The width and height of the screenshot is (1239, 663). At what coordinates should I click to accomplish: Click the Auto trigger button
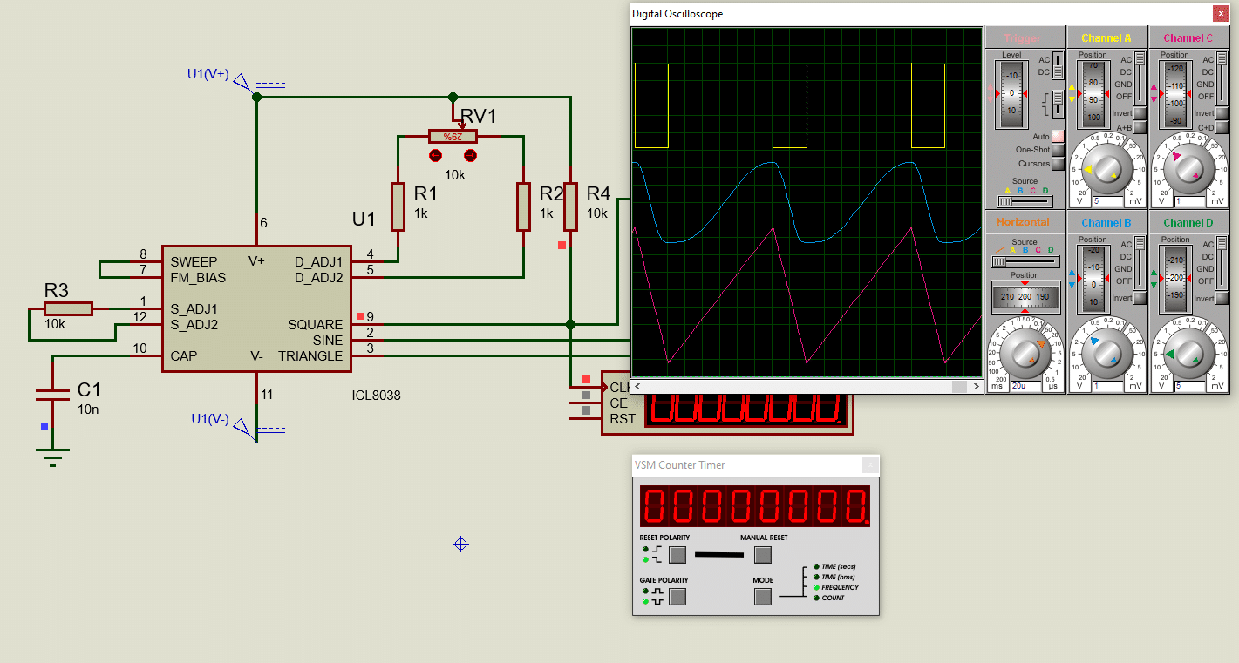point(1056,136)
